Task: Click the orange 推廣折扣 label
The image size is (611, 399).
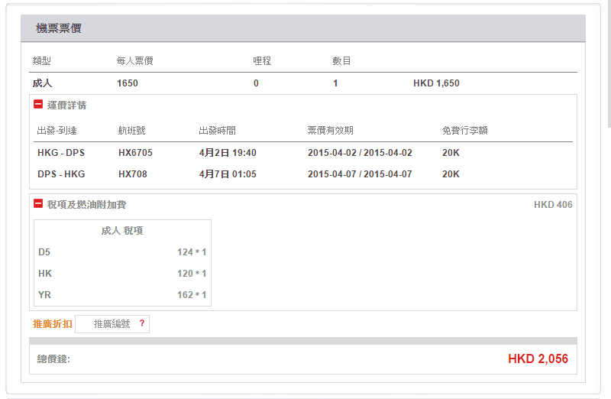Action: pyautogui.click(x=52, y=324)
